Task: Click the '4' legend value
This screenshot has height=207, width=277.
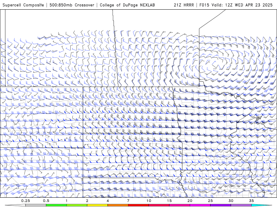Action: click(108, 201)
